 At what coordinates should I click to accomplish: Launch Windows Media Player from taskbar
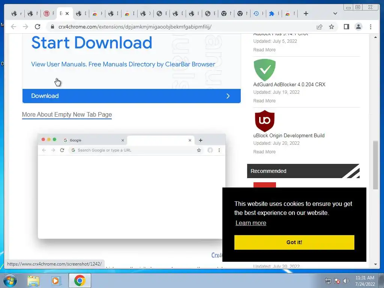click(x=56, y=280)
